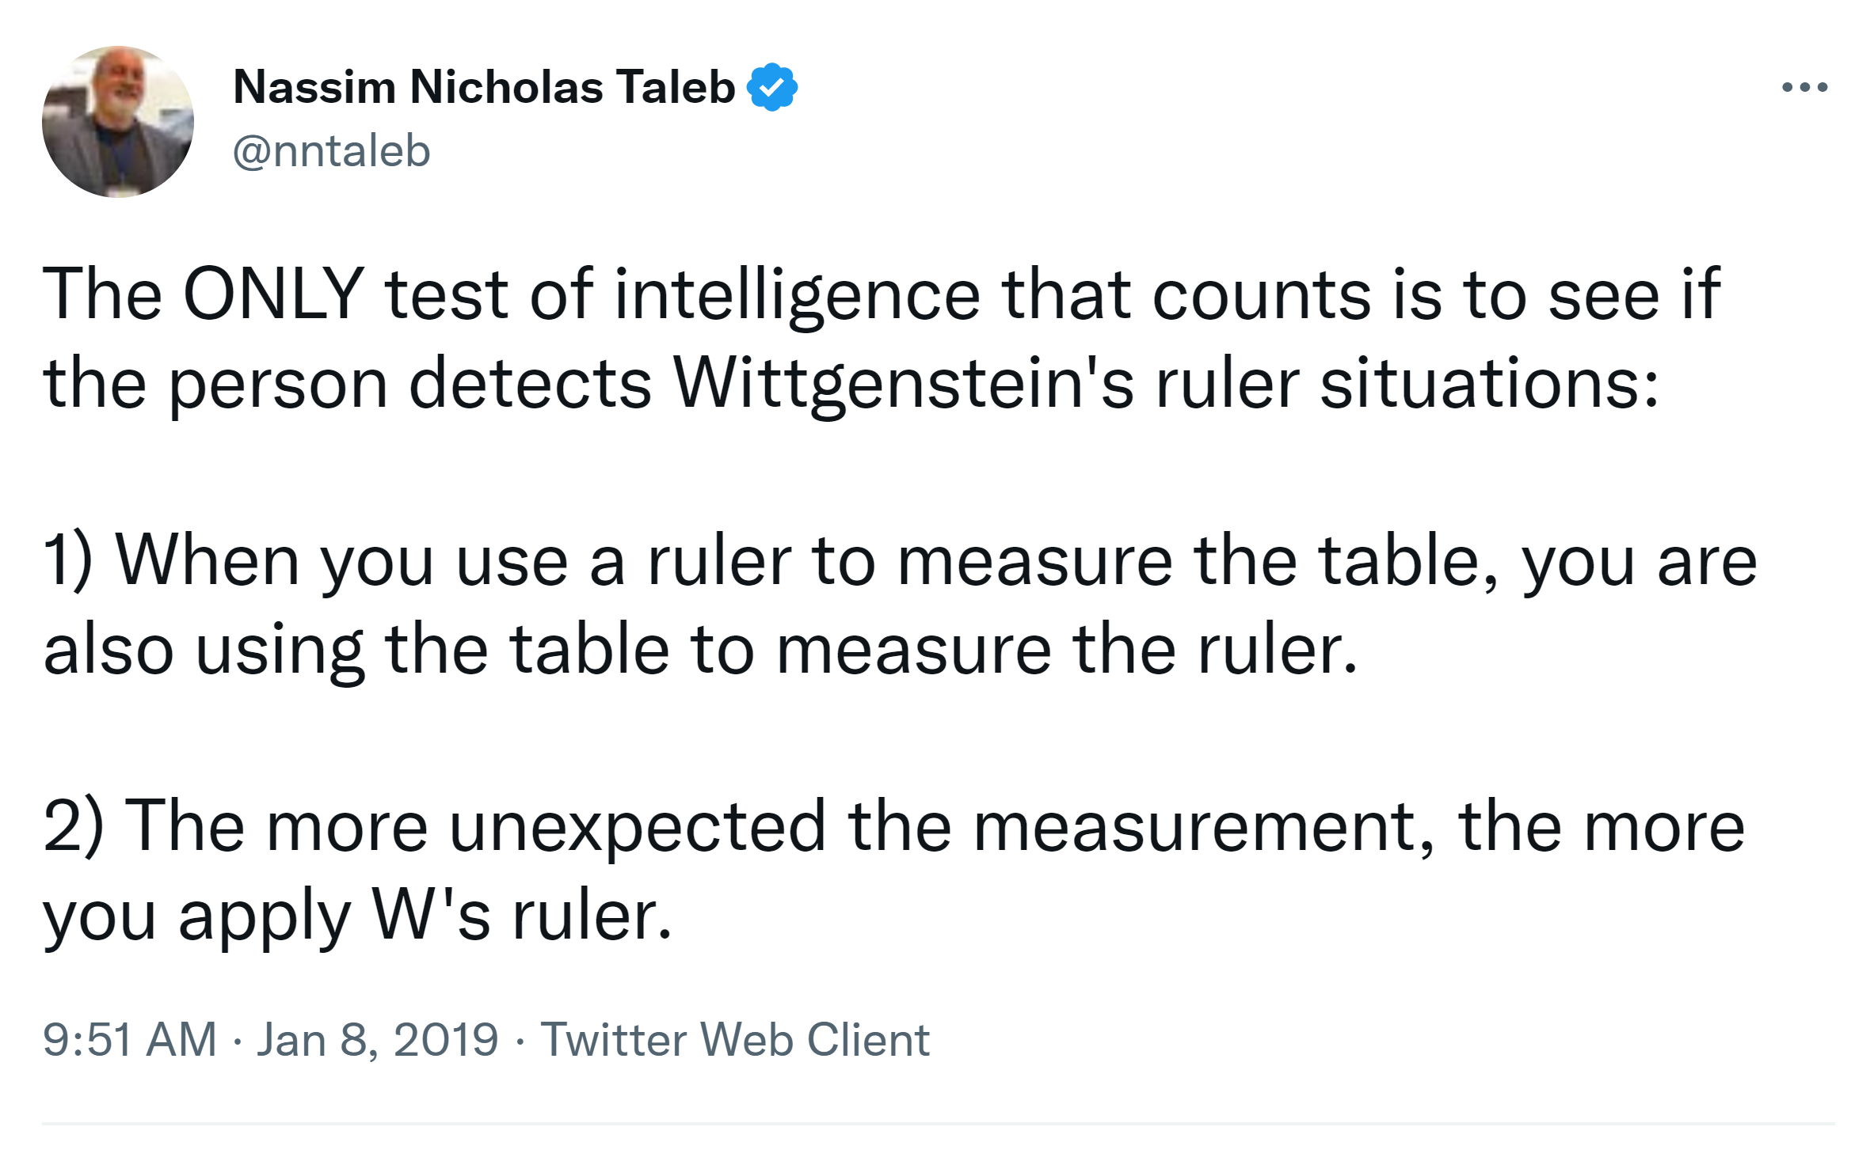Viewport: 1870px width, 1161px height.
Task: Click the word "measurement," in point two
Action: click(1204, 826)
